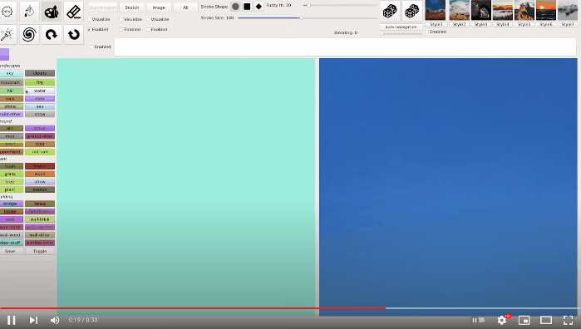581x329 pixels.
Task: Select the water label swatch
Action: point(40,91)
